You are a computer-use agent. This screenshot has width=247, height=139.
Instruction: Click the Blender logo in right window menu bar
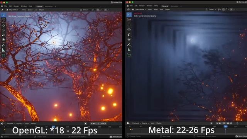(x=128, y=6)
